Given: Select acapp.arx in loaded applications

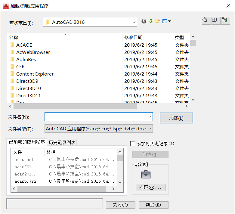Looking at the screenshot, I should click(x=26, y=181).
